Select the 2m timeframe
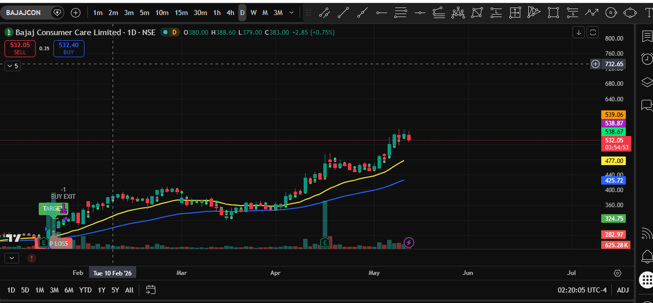This screenshot has width=653, height=303. point(113,12)
